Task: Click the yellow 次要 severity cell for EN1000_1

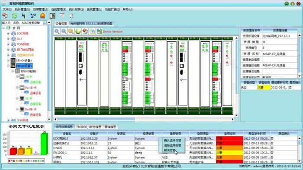Action: pyautogui.click(x=229, y=153)
